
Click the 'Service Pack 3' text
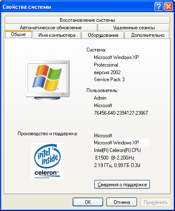(109, 80)
